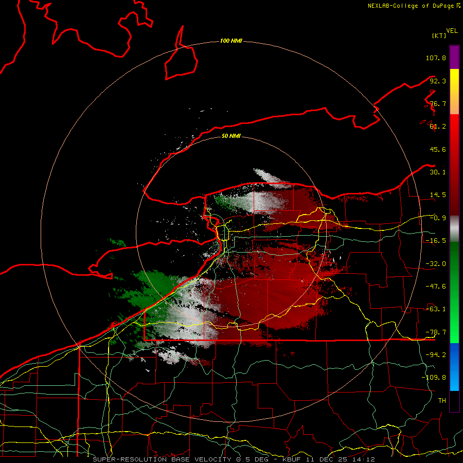The width and height of the screenshot is (463, 463).
Task: Click the -78.7 scale value
Action: tap(436, 332)
